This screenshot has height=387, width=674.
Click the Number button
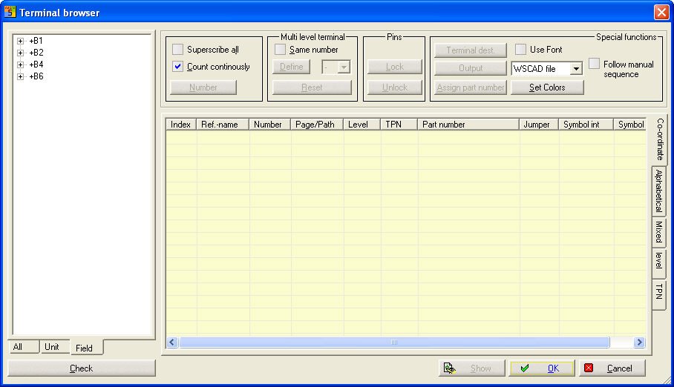pos(203,87)
